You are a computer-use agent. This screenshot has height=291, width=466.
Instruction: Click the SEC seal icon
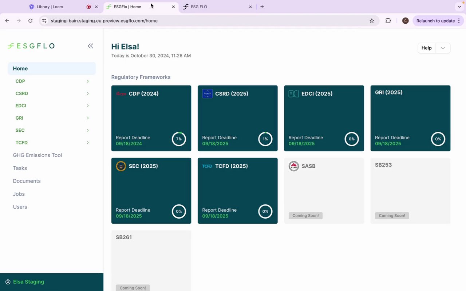(121, 166)
